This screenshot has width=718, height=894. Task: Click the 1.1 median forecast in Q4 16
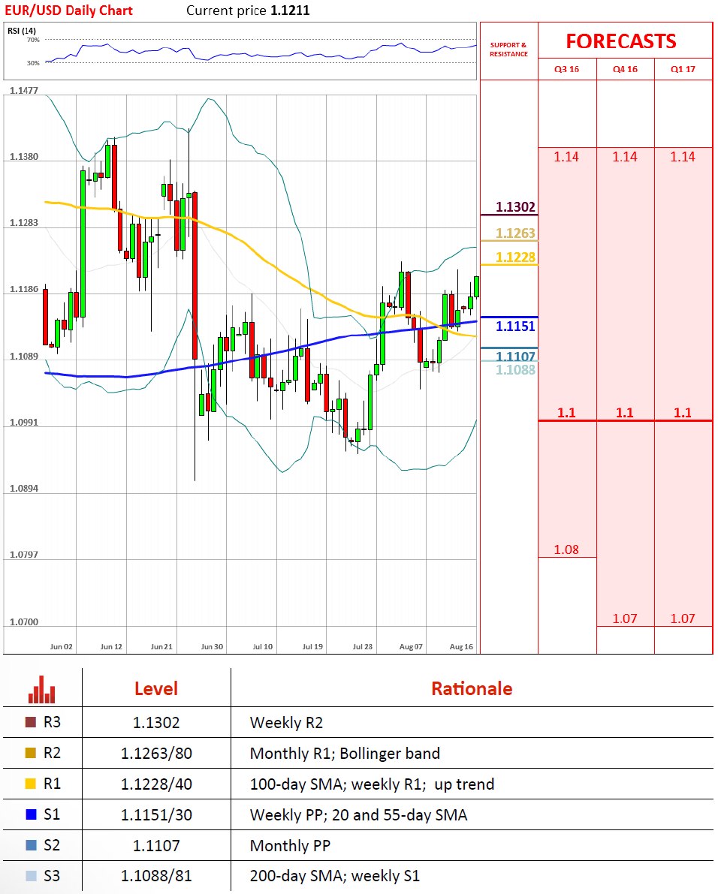[624, 413]
